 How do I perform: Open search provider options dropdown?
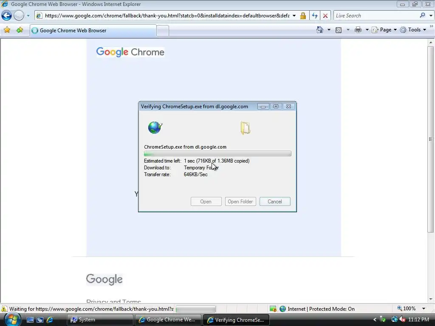point(431,16)
